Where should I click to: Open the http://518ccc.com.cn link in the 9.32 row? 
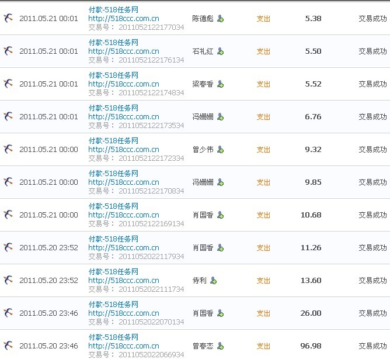[x=123, y=150]
